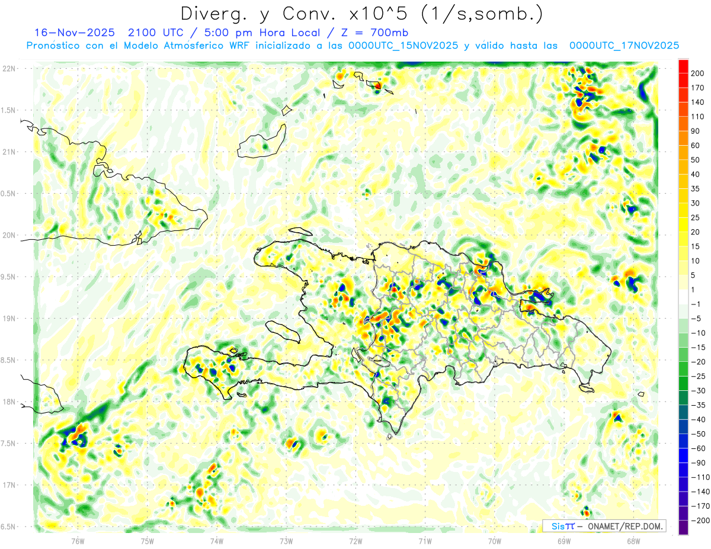Viewport: 711px width, 549px height.
Task: Click the "20N" latitude label
Action: tap(9, 235)
